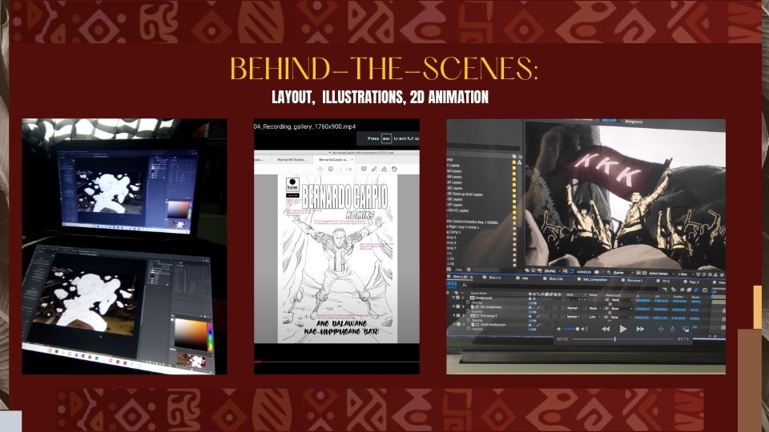Mute video using the low-volume speaker icon
This screenshot has height=432, width=769.
coord(561,329)
